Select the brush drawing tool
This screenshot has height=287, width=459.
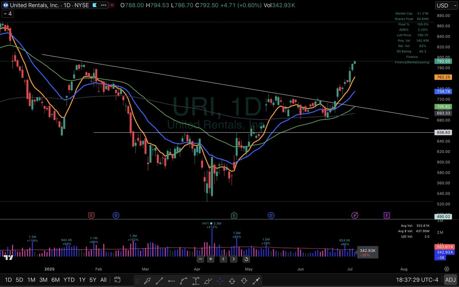(x=208, y=281)
